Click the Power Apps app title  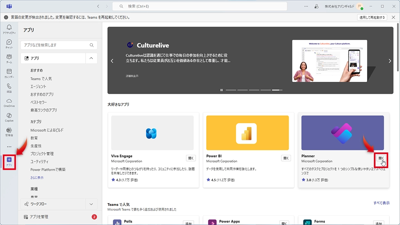[x=229, y=221]
